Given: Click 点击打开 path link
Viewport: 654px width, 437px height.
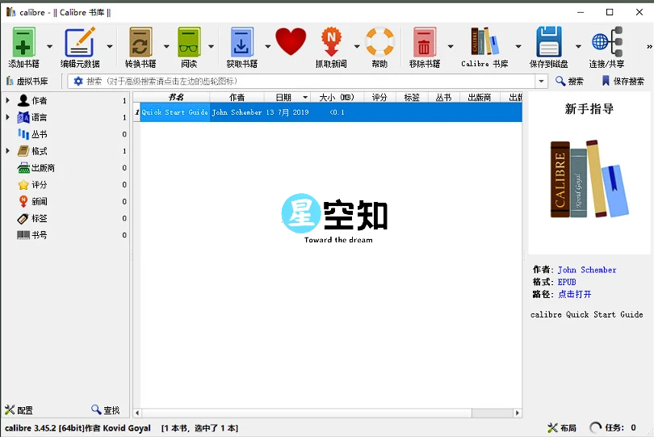Looking at the screenshot, I should click(x=575, y=294).
